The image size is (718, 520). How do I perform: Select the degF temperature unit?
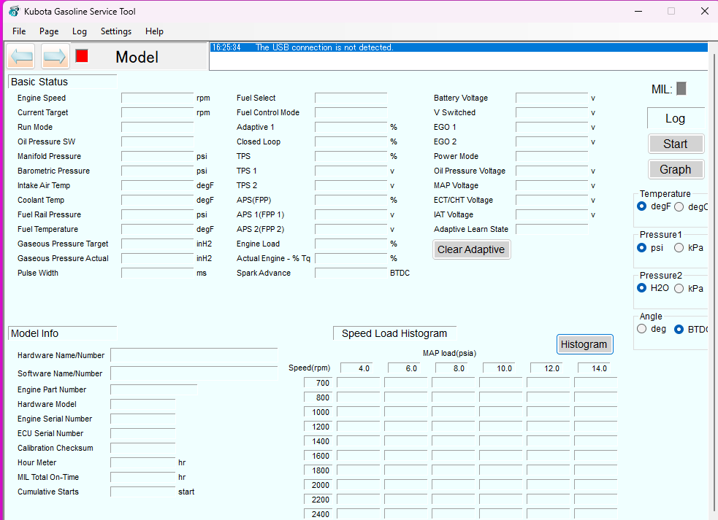641,206
